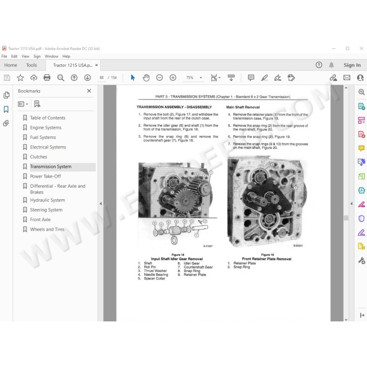Open the Front Axle bookmark
The height and width of the screenshot is (367, 367).
(x=40, y=220)
